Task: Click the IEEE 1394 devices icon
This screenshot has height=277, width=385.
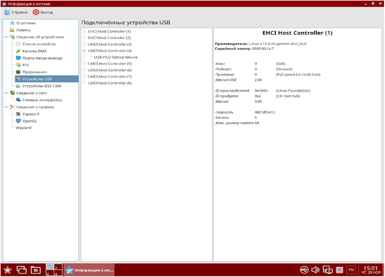Action: (x=19, y=86)
